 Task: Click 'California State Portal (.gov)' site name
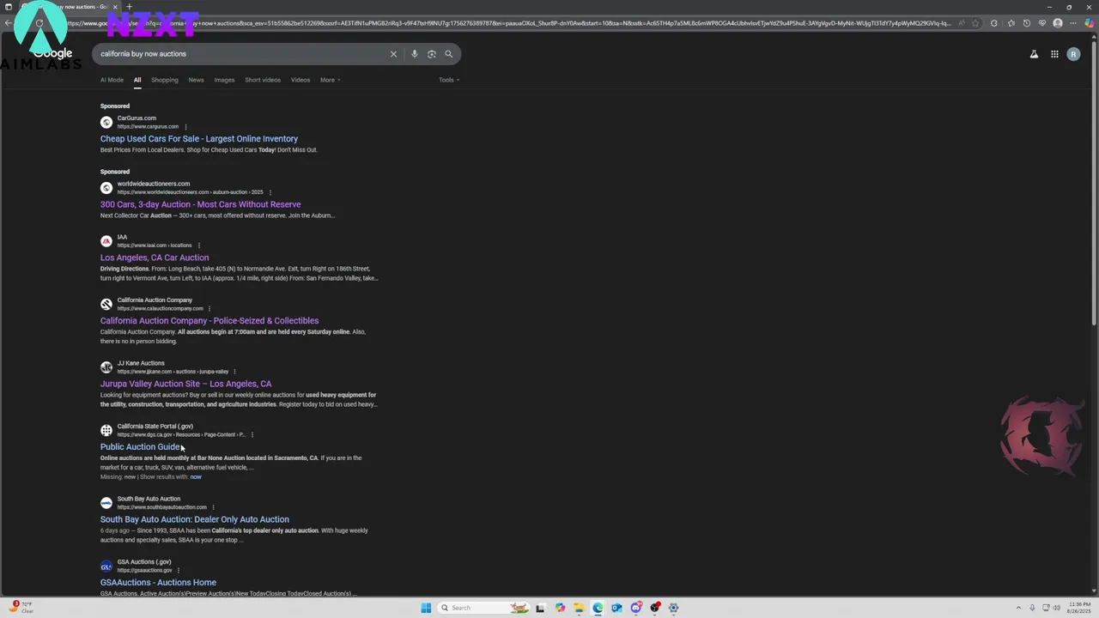[155, 427]
